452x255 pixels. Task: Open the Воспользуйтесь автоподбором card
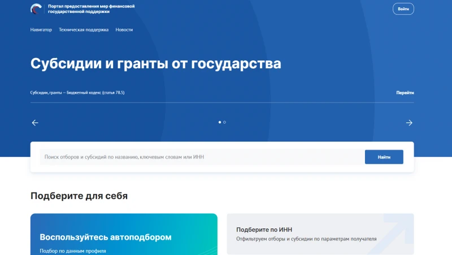pos(124,234)
